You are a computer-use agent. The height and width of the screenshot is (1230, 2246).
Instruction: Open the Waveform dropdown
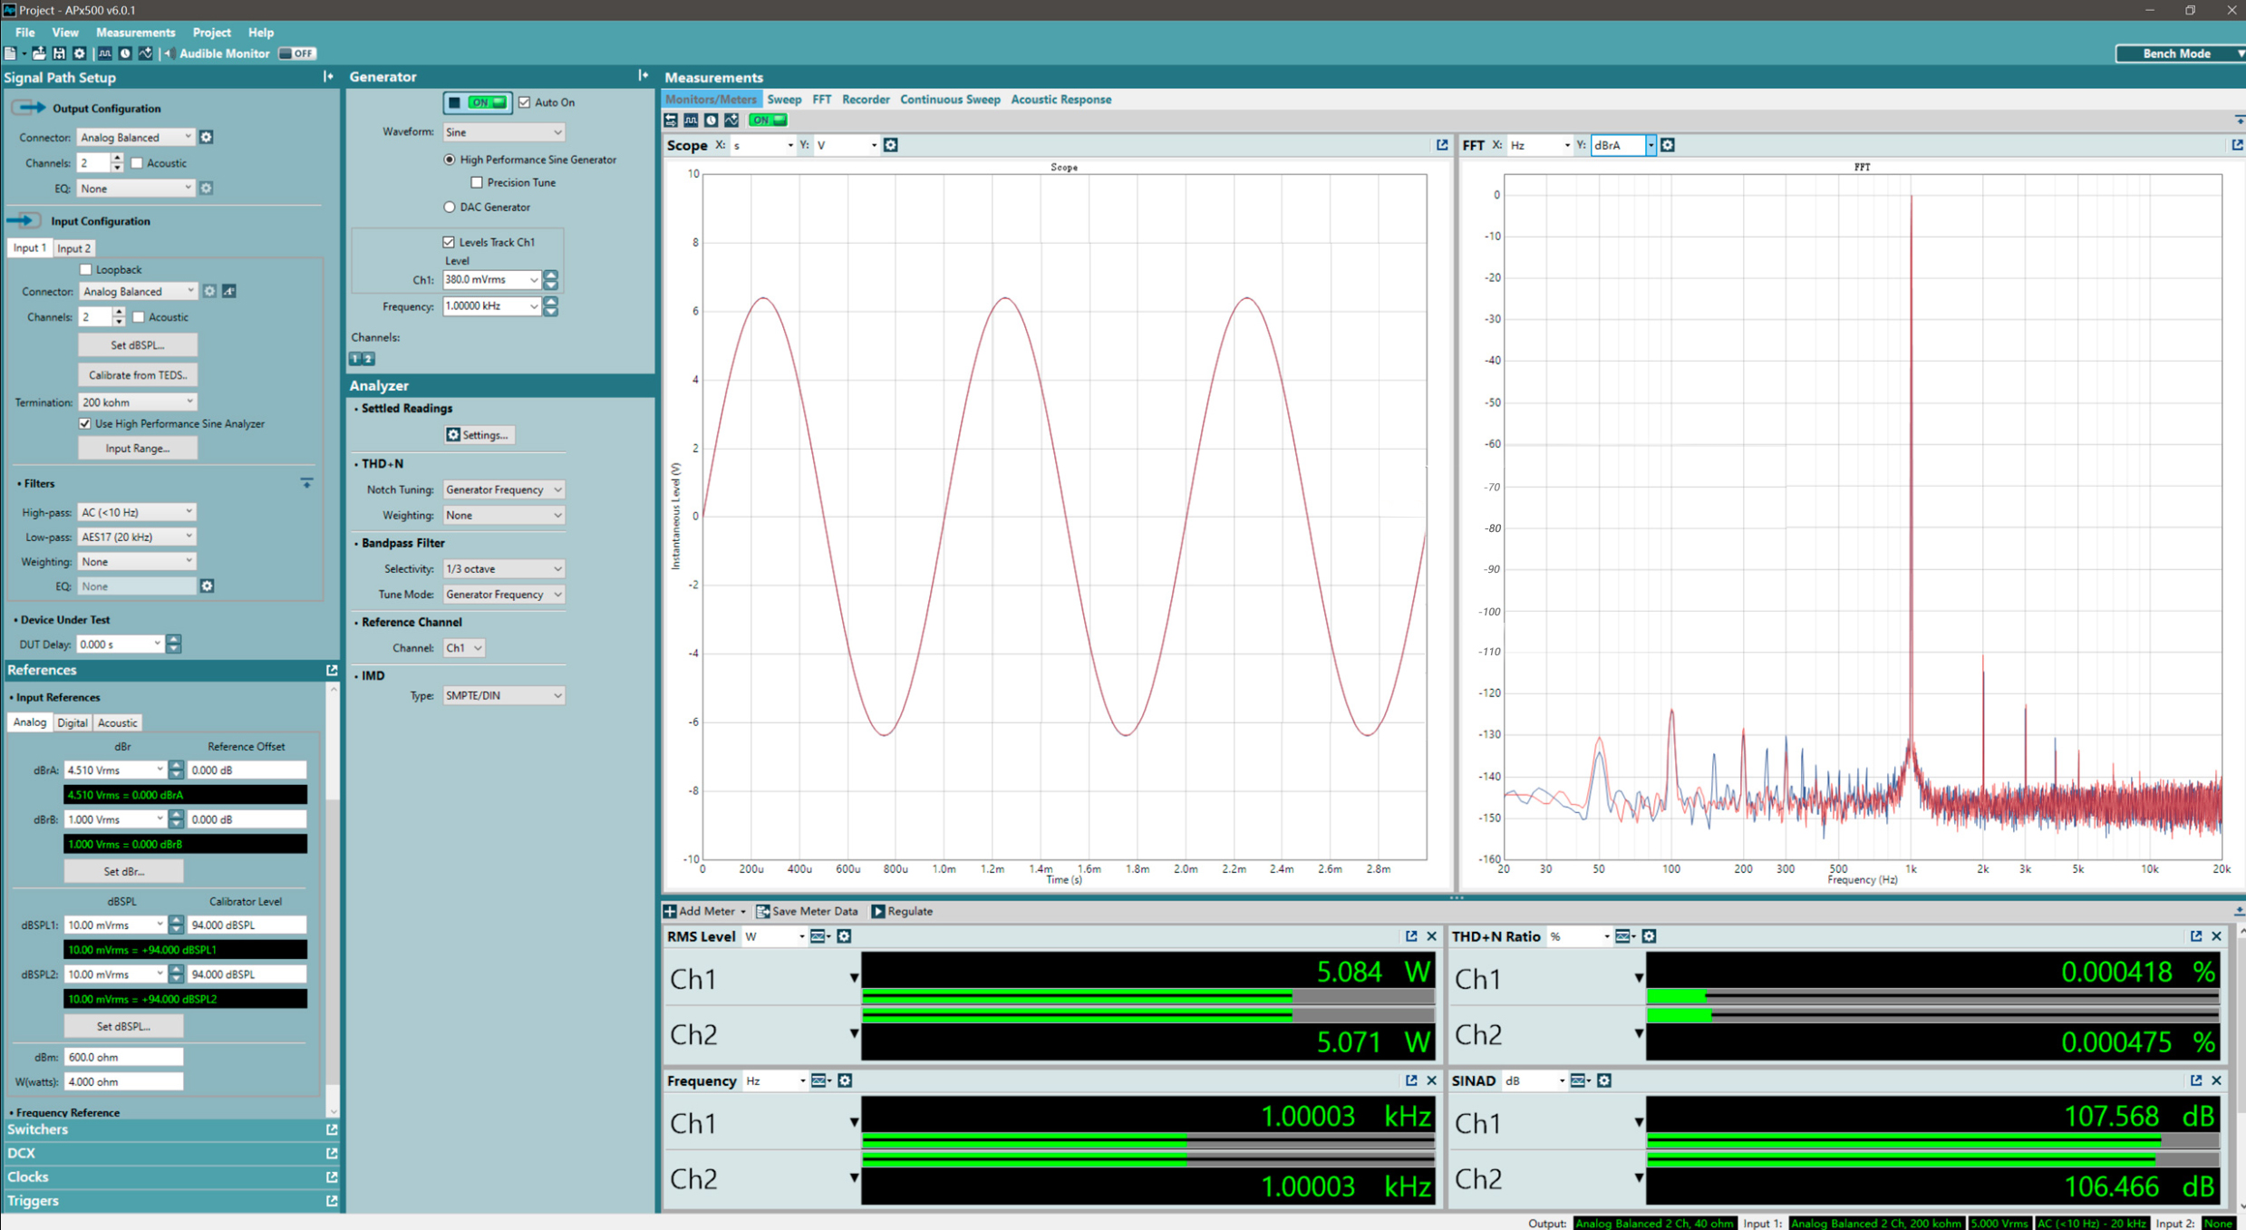pyautogui.click(x=503, y=132)
